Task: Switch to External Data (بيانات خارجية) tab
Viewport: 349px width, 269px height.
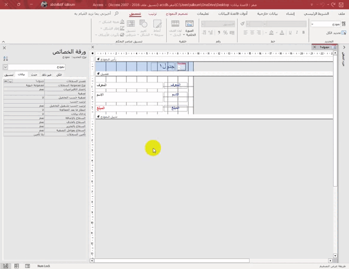Action: pyautogui.click(x=267, y=14)
